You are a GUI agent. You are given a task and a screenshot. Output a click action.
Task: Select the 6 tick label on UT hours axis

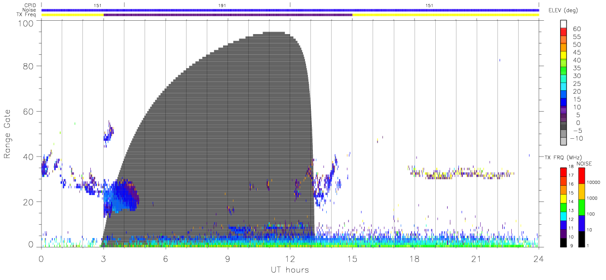(x=166, y=259)
